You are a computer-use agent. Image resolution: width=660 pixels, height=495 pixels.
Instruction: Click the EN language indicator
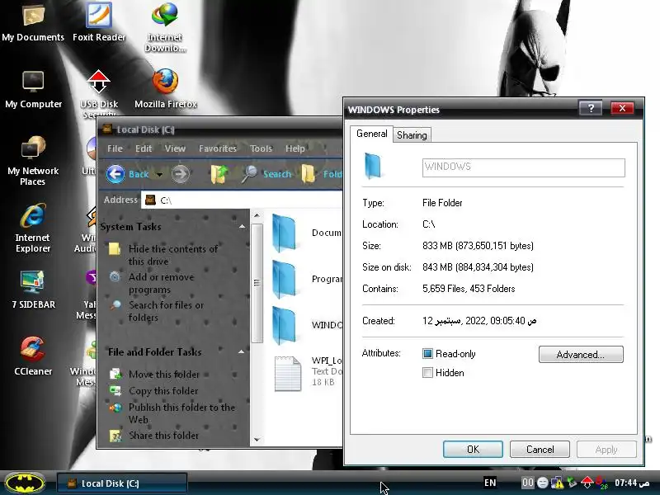tap(490, 483)
